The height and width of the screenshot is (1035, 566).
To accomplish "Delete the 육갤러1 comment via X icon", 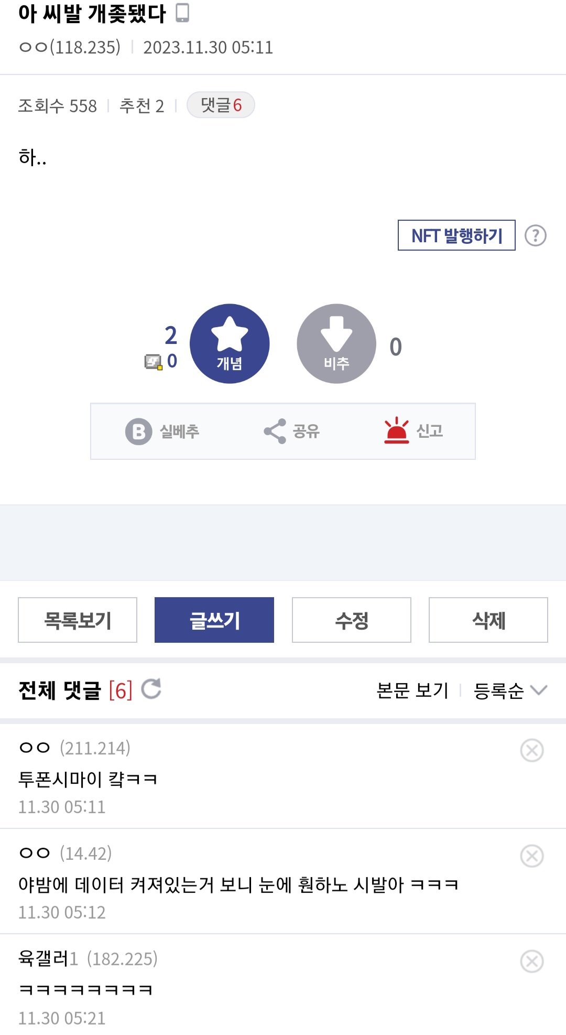I will click(x=532, y=962).
